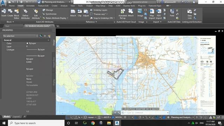This screenshot has width=224, height=126.
Task: Toggle grid display in status bar
Action: coord(125,117)
